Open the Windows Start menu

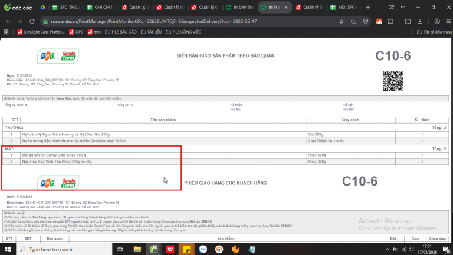pyautogui.click(x=8, y=249)
